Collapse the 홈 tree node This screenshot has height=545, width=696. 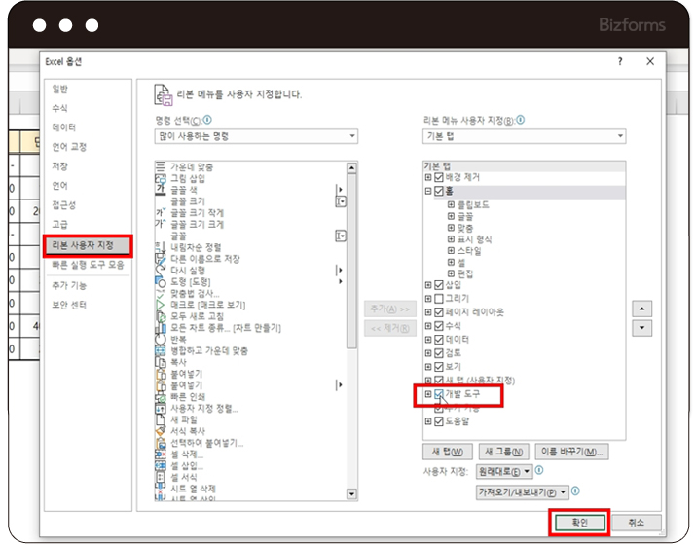pyautogui.click(x=428, y=192)
